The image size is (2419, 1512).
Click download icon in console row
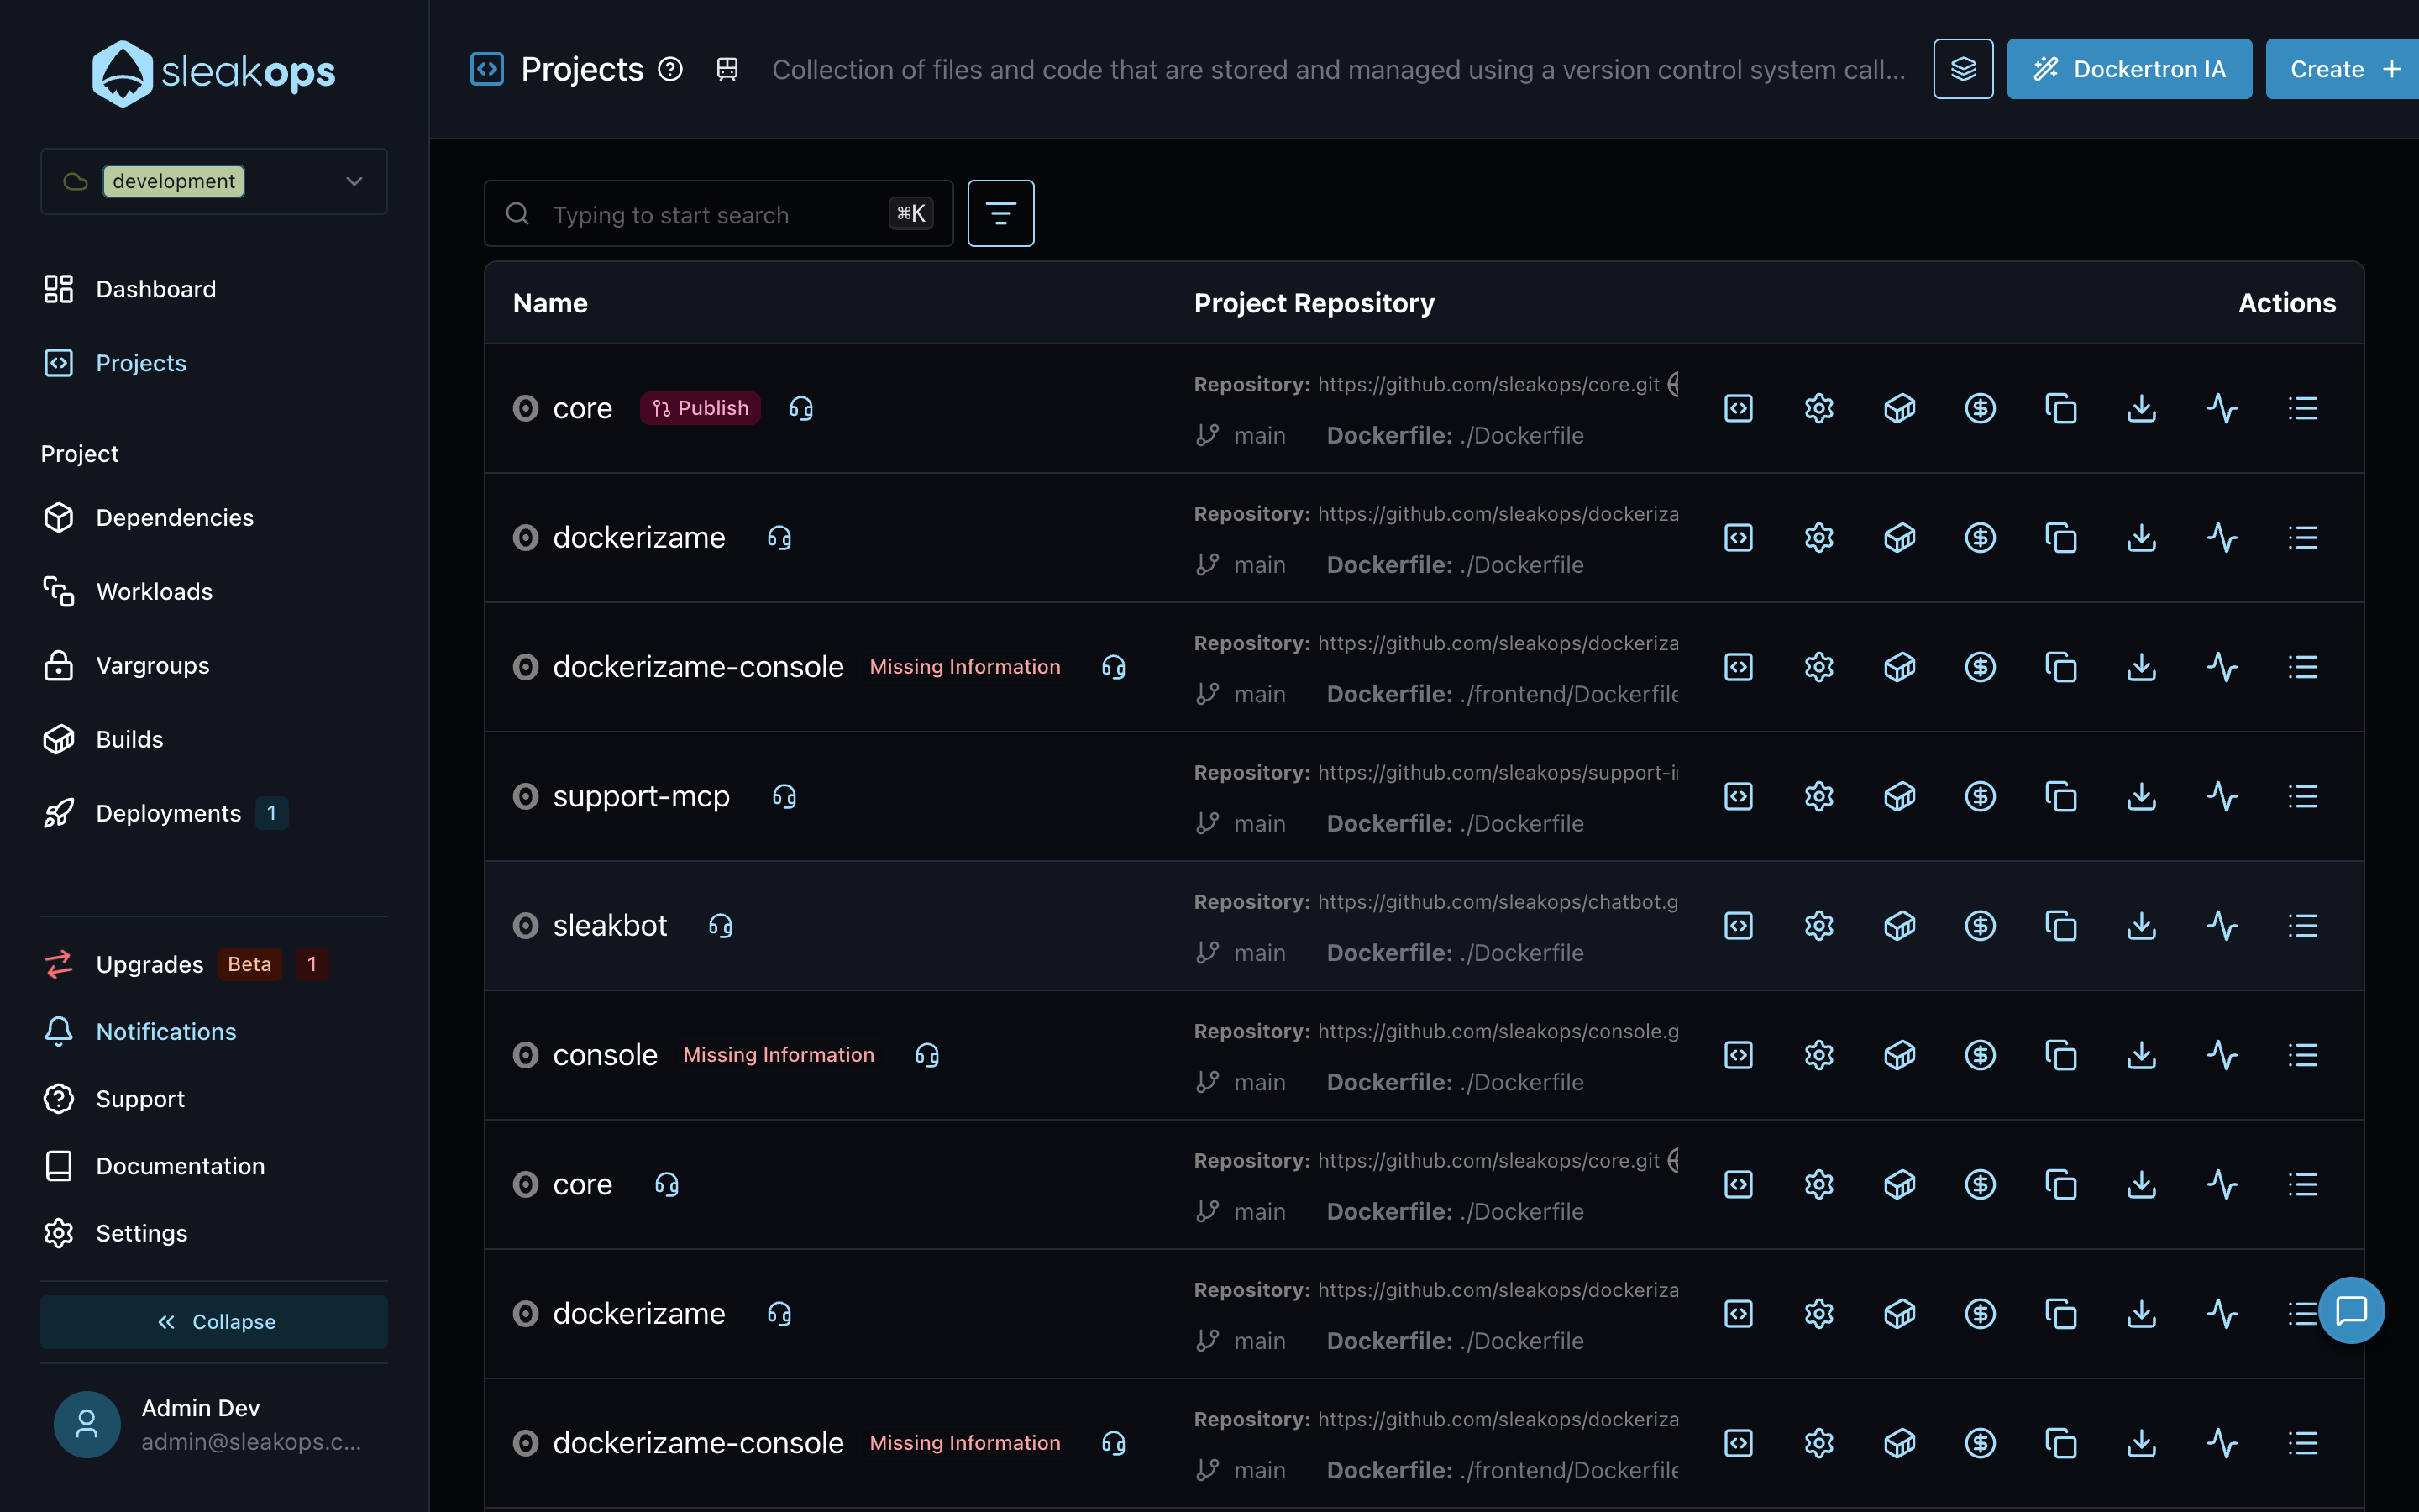(2141, 1055)
